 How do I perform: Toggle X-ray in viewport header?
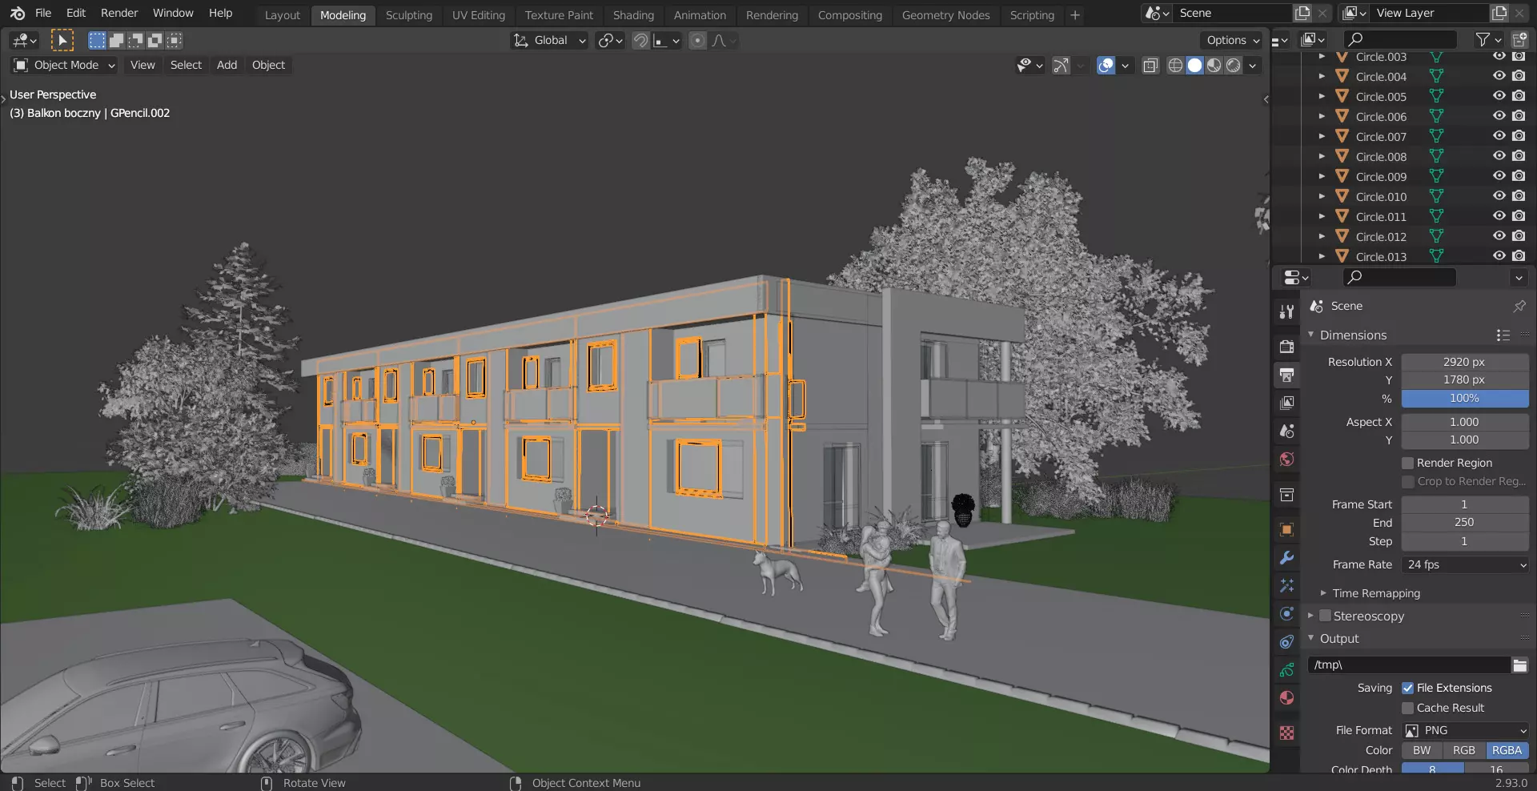pos(1150,66)
